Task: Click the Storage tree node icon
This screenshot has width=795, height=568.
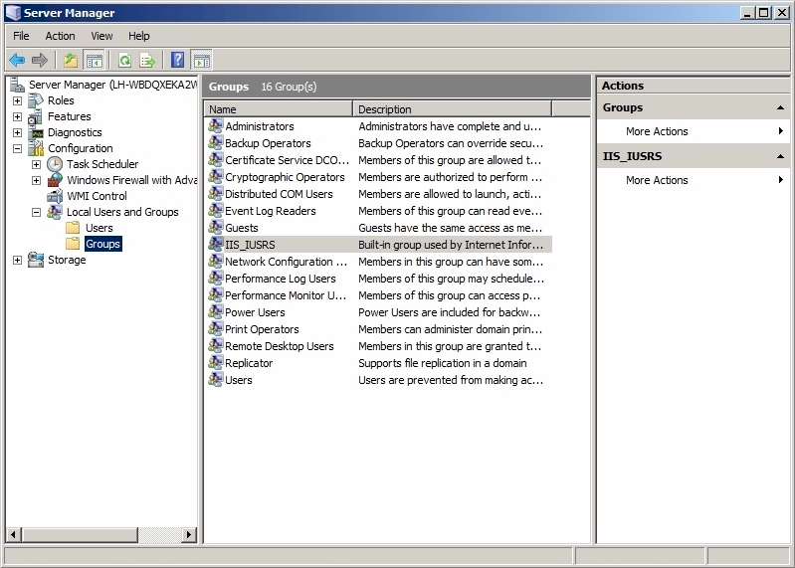Action: 36,260
